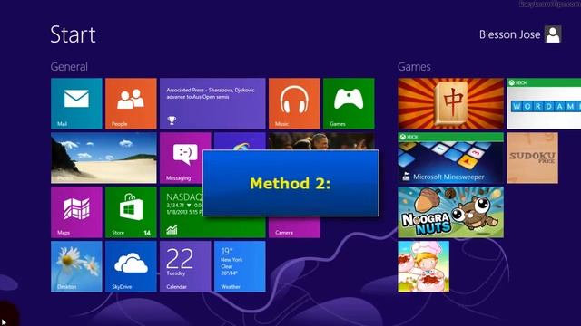The width and height of the screenshot is (581, 326).
Task: Open the Camera tile
Action: (294, 227)
